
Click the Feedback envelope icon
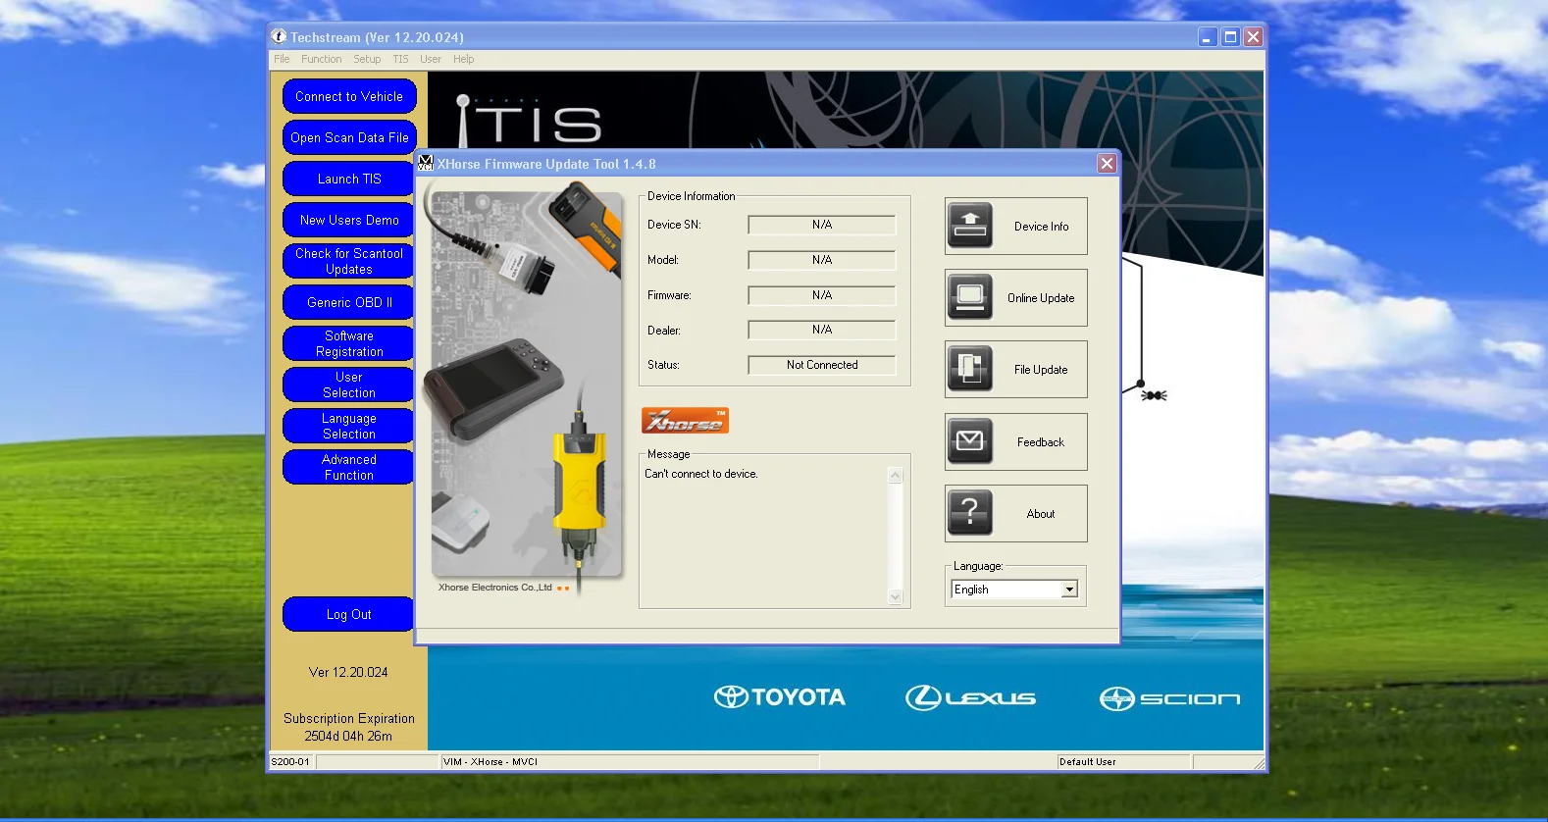(x=969, y=441)
